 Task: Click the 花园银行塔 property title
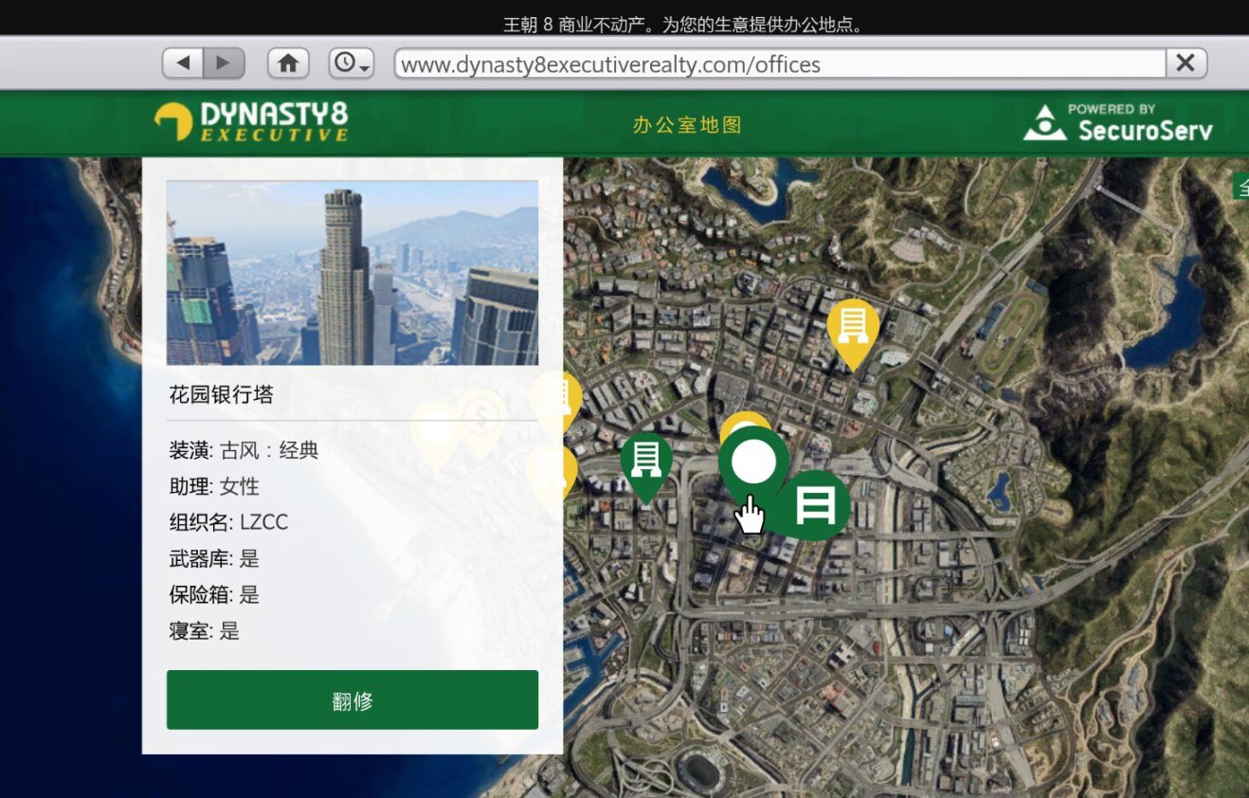pos(221,395)
